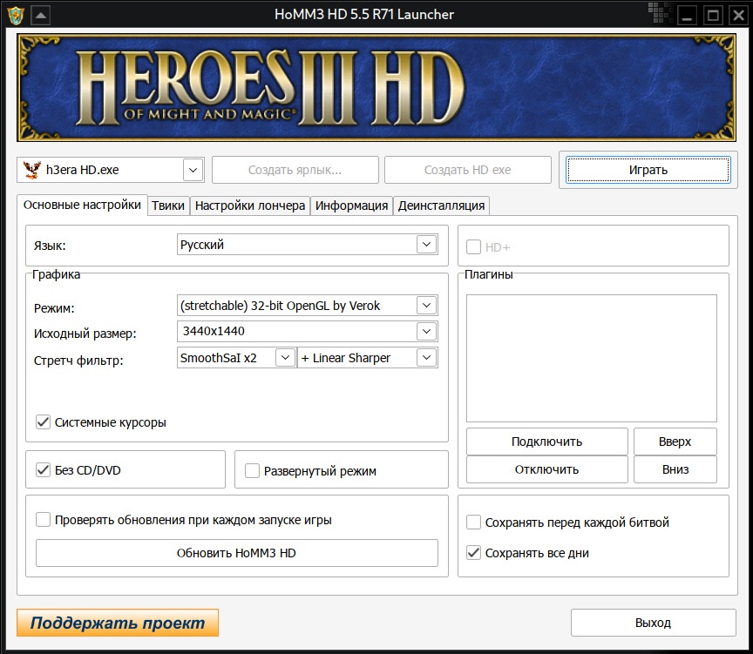Screen dimensions: 753x654
Task: Click Обновить HoMM3 HD button
Action: click(x=237, y=553)
